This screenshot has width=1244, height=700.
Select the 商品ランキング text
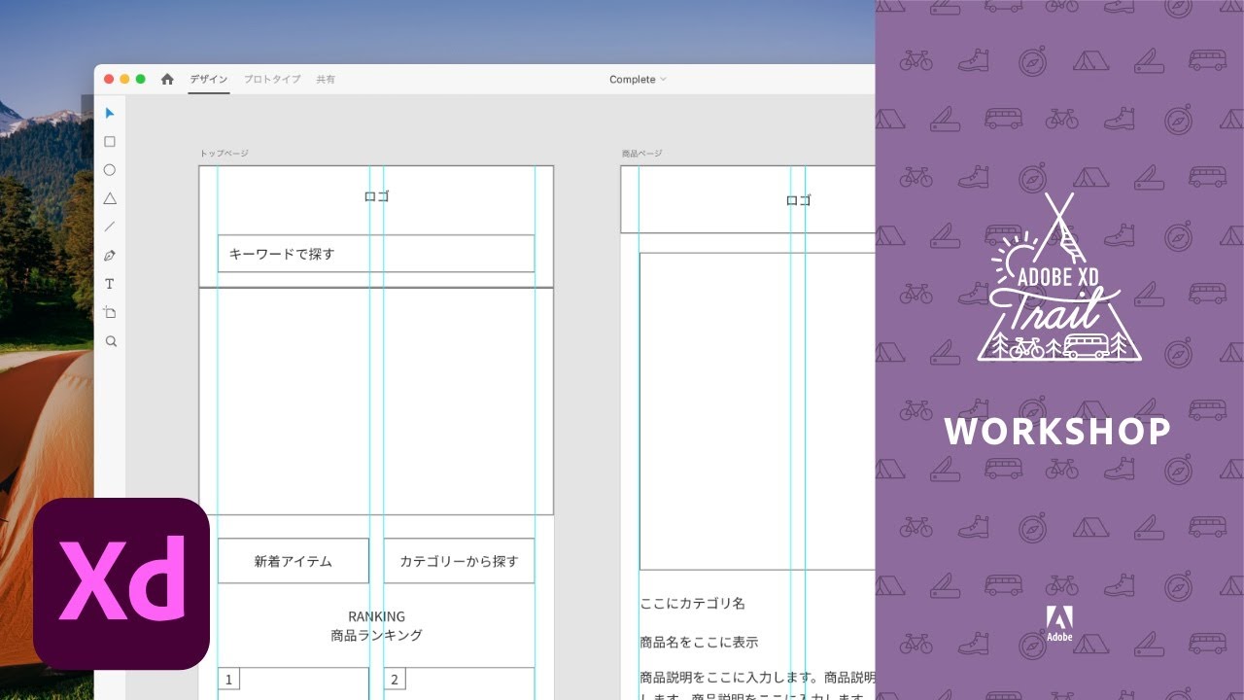coord(376,636)
